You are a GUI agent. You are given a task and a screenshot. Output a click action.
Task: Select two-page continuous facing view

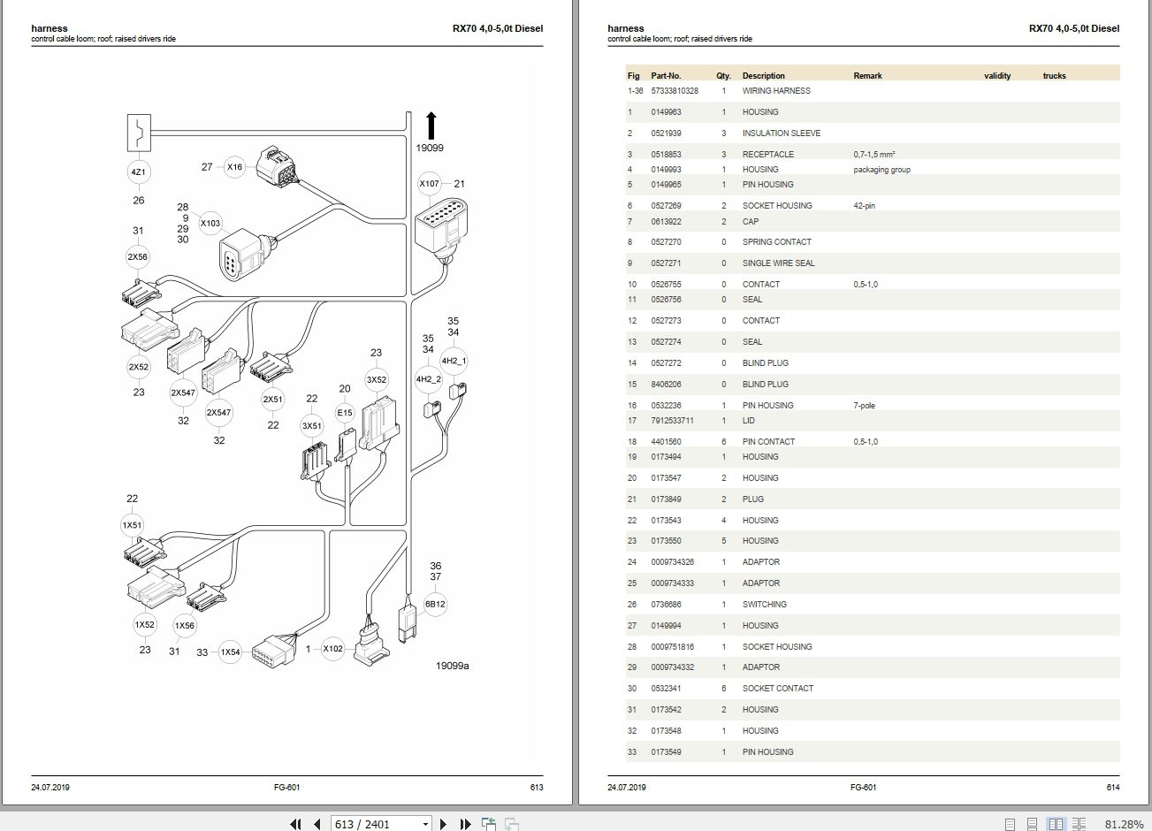[x=1079, y=824]
